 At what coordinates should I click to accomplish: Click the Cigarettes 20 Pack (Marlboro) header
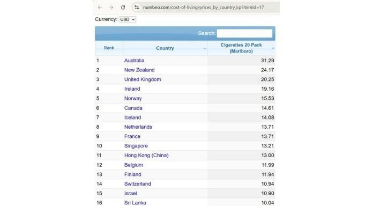click(241, 48)
